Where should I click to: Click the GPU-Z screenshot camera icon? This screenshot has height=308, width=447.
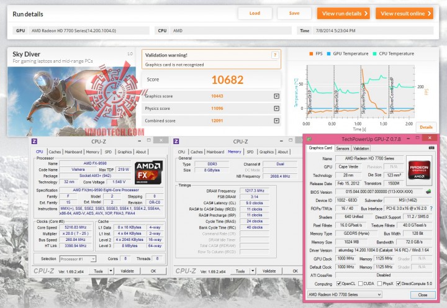point(431,148)
